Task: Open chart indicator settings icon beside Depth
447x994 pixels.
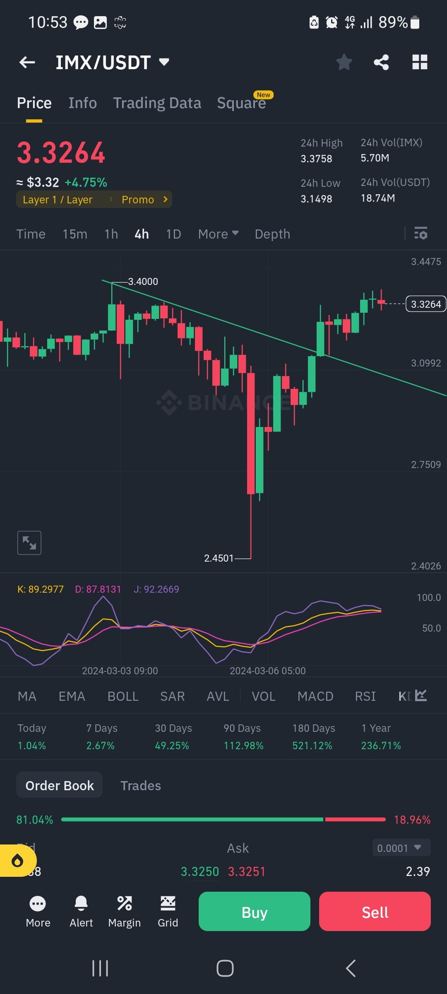Action: point(421,234)
